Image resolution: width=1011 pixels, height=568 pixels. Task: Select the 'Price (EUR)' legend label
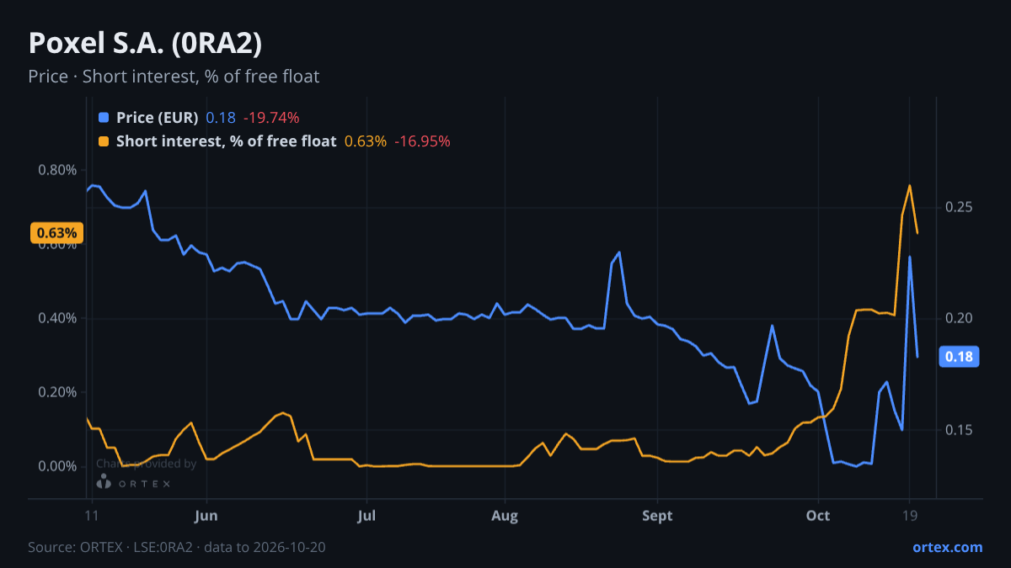pos(158,118)
